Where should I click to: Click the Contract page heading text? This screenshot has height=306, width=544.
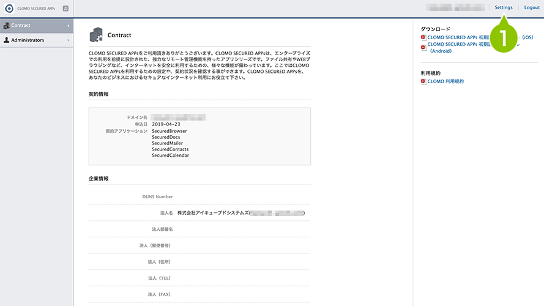(119, 35)
